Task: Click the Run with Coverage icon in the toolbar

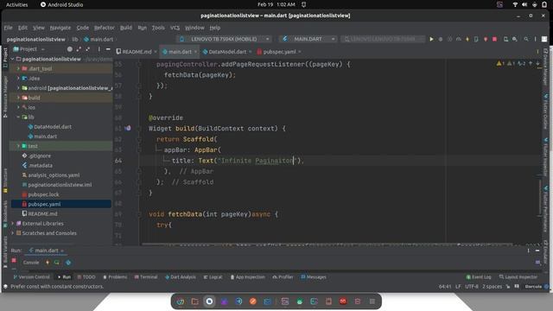Action: pos(449,39)
